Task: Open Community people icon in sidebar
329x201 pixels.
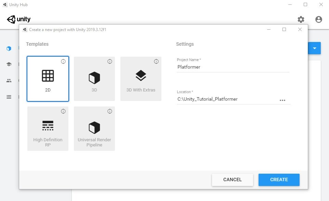Action: 9,81
